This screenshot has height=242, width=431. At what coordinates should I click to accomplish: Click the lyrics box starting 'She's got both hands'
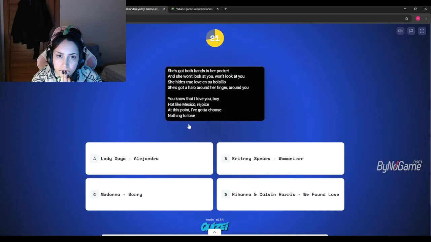(x=215, y=93)
